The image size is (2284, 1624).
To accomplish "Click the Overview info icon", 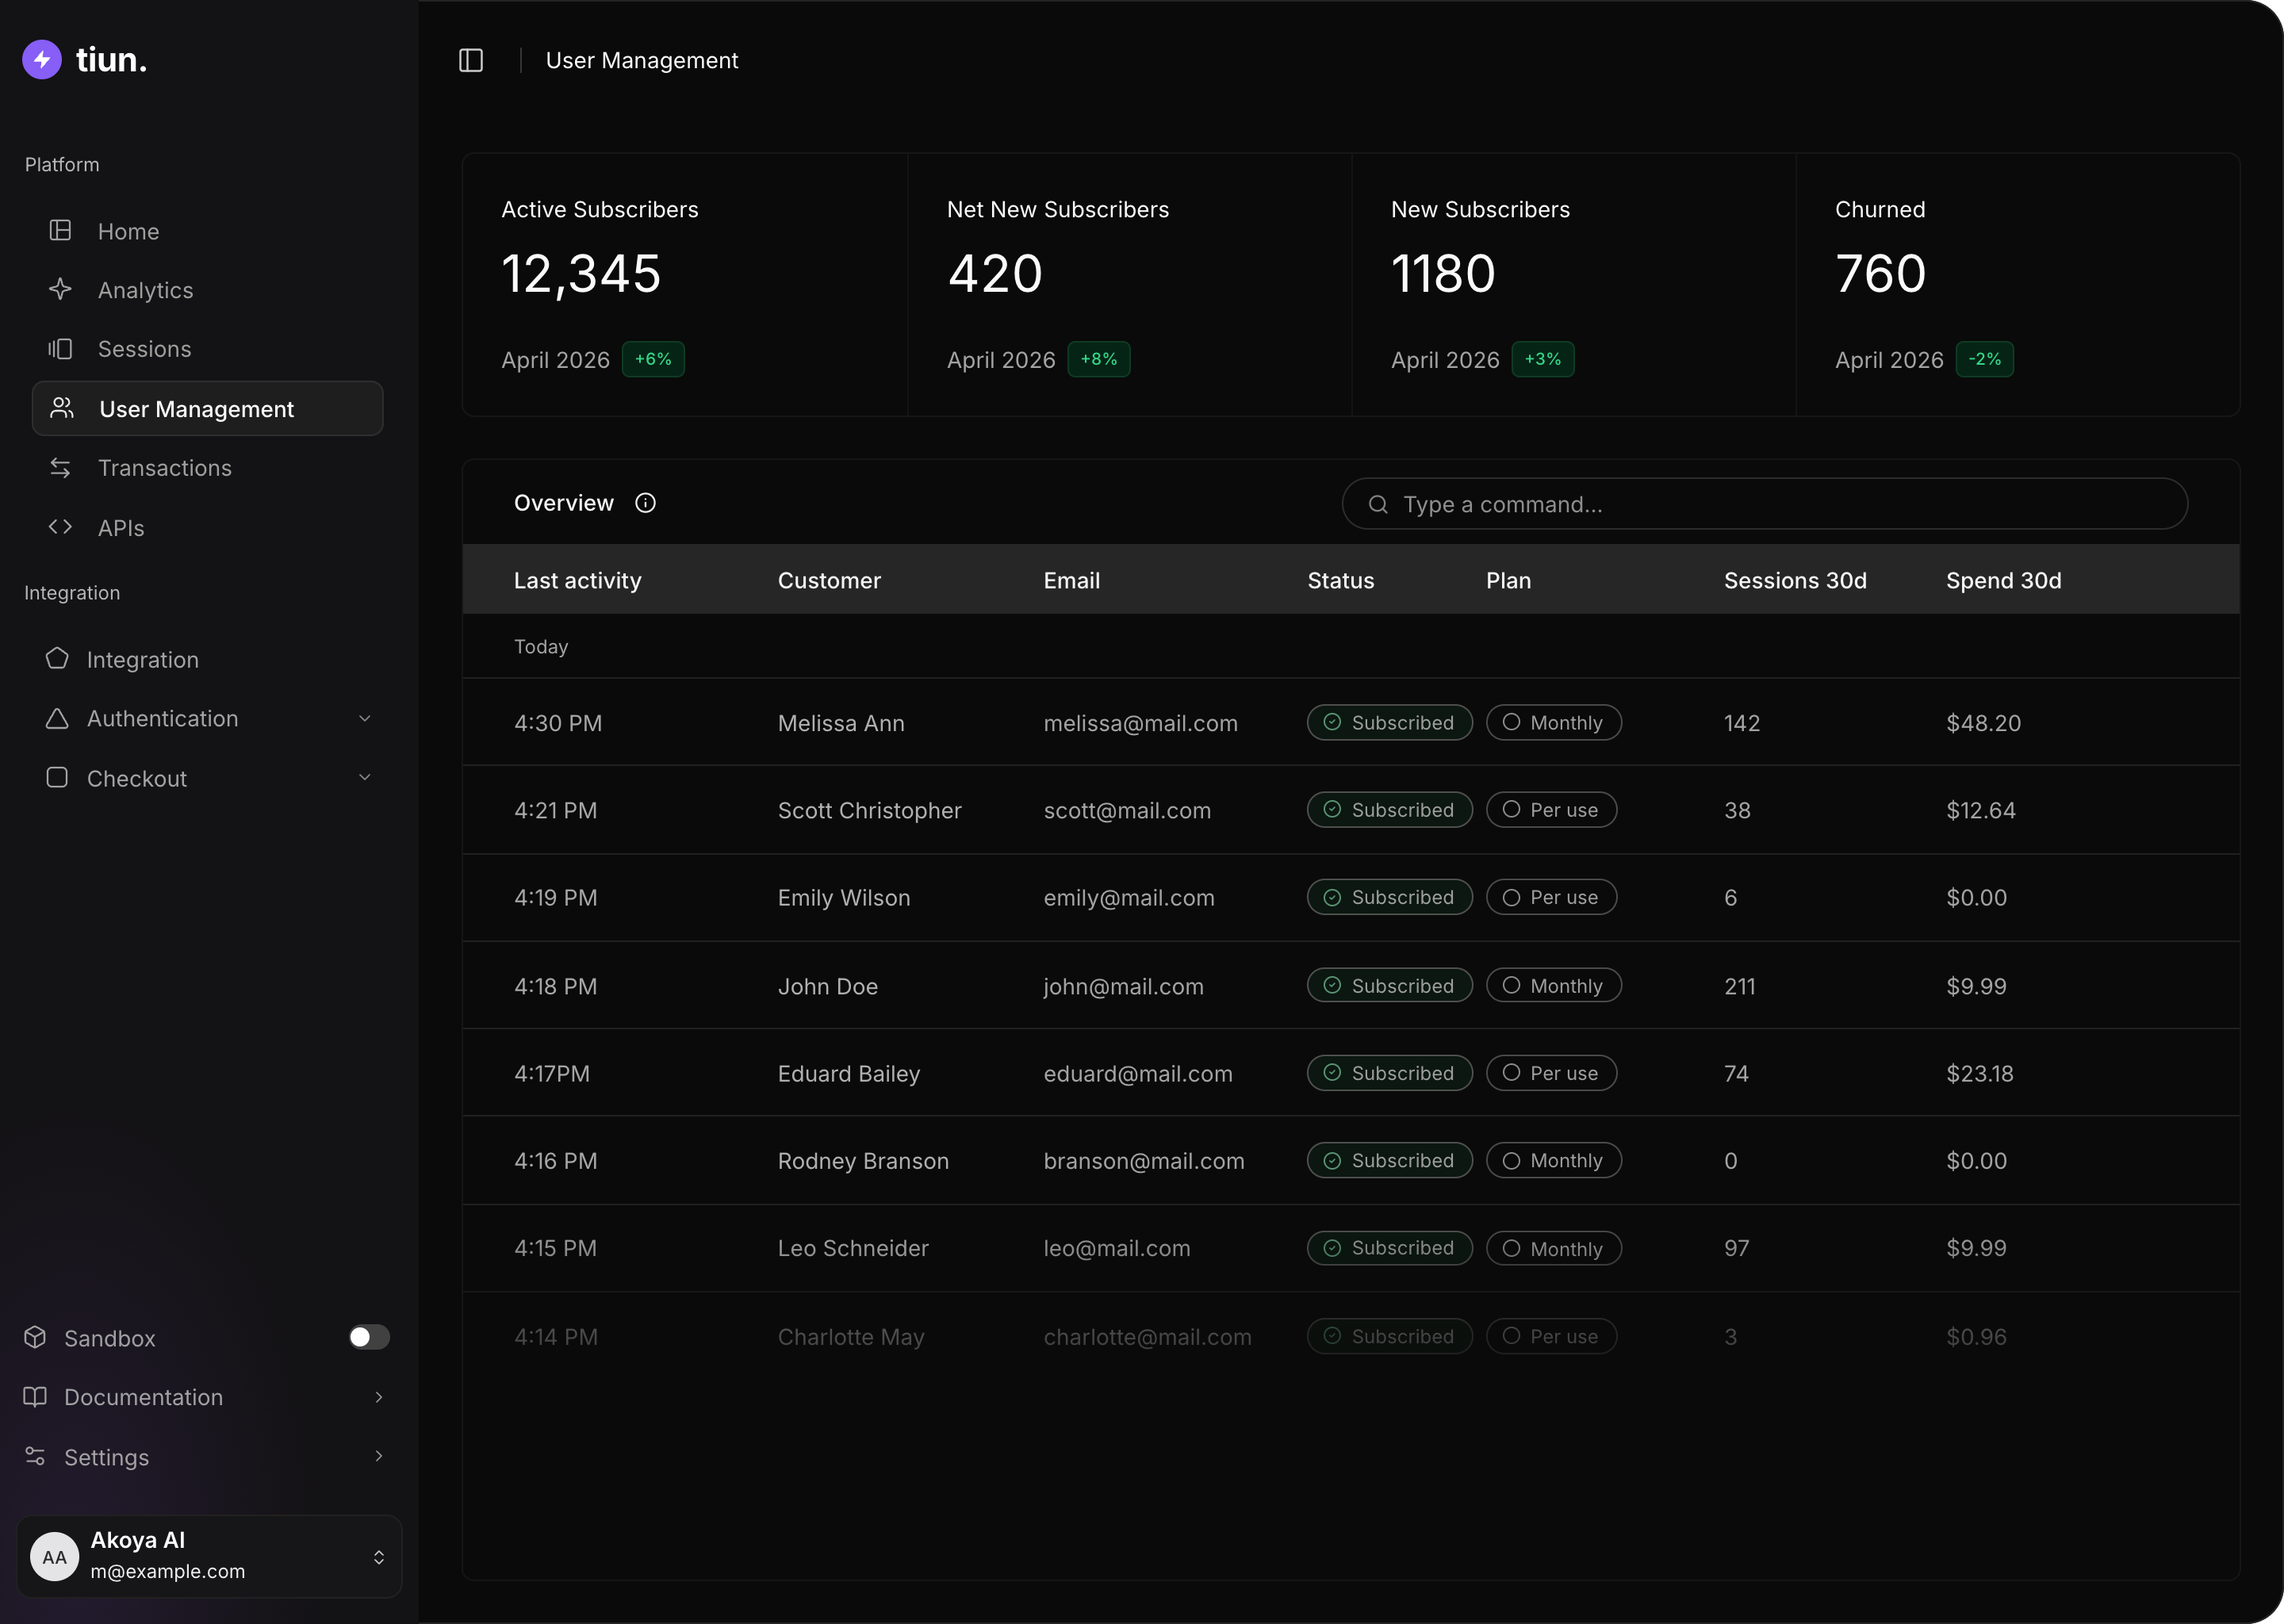I will tap(645, 503).
